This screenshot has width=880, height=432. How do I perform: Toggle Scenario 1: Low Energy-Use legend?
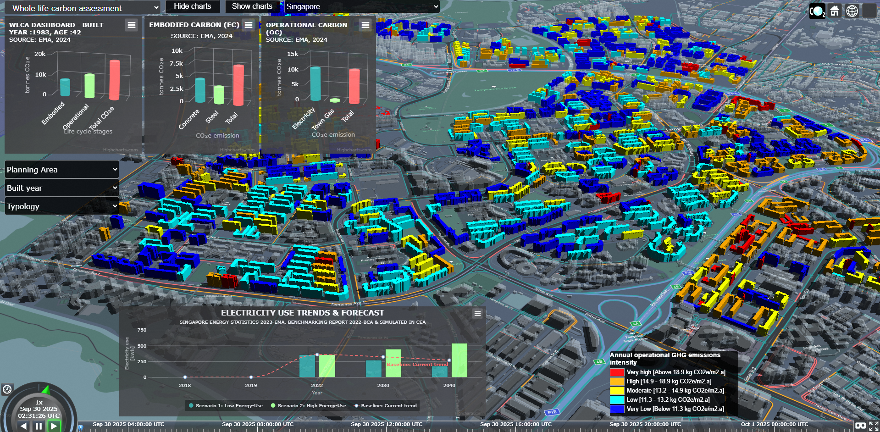point(226,405)
